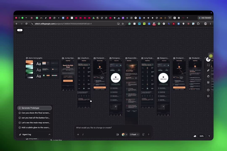Viewport: 227px width, 151px height.
Task: Click orange button in Journey Search screen
Action: point(68,81)
